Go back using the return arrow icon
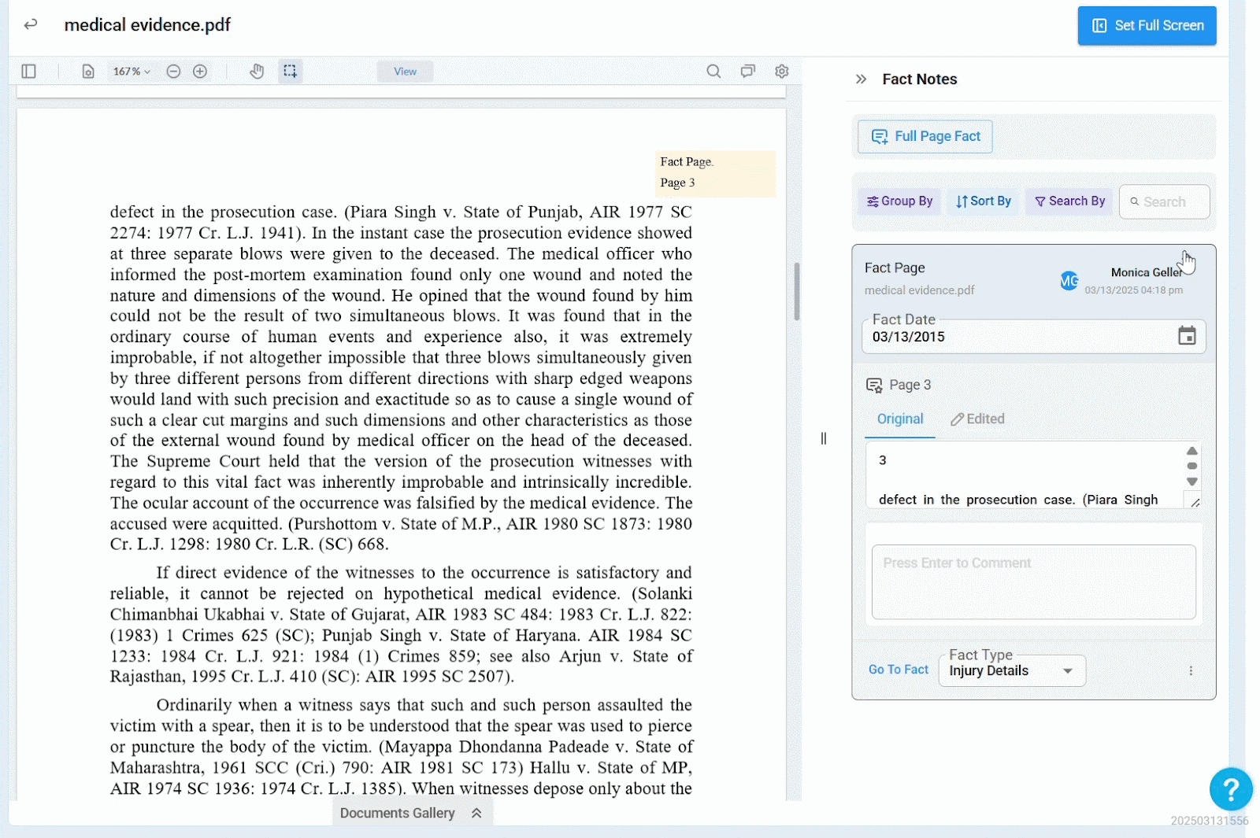The image size is (1260, 838). [x=31, y=24]
